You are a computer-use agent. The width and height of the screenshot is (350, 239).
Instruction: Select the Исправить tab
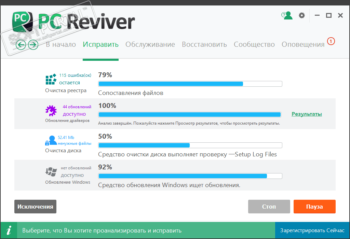click(101, 45)
